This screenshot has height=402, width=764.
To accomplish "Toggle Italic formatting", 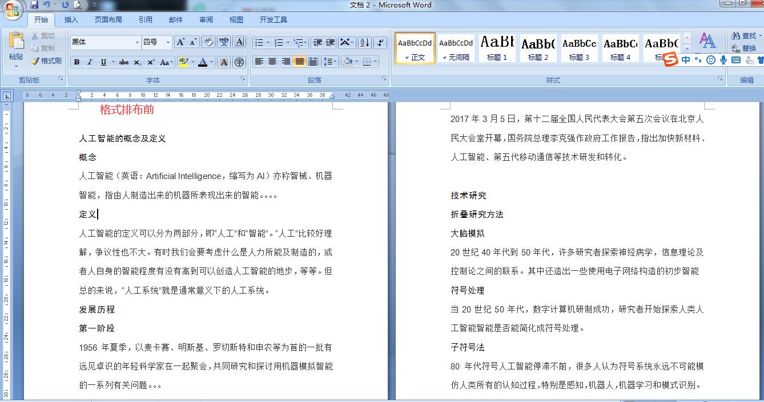I will [x=90, y=62].
